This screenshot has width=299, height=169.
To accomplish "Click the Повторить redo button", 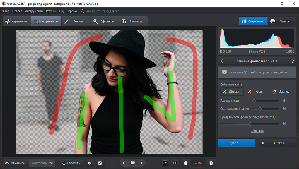I will pyautogui.click(x=42, y=163).
